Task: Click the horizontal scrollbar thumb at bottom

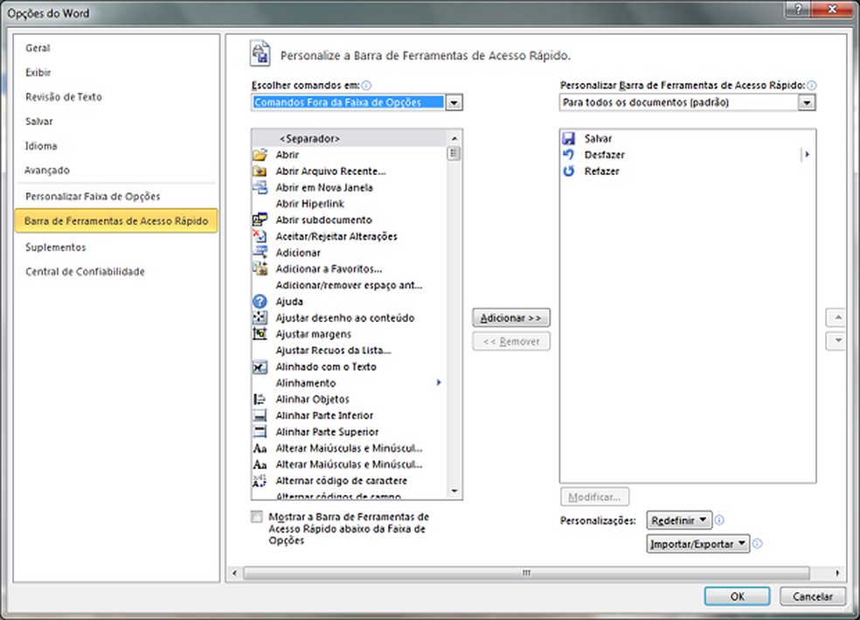Action: (x=526, y=574)
